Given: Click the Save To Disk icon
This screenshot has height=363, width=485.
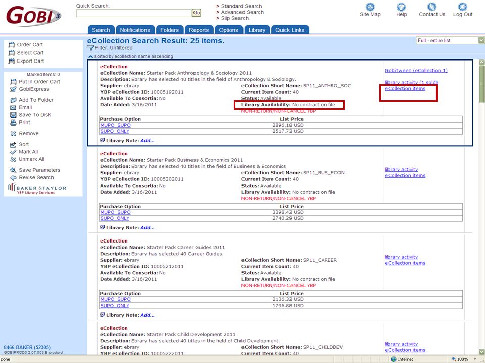Looking at the screenshot, I should pos(13,115).
